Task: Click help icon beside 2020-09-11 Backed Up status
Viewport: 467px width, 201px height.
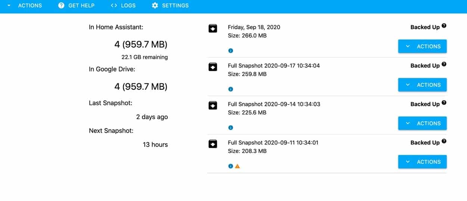Action: click(444, 141)
